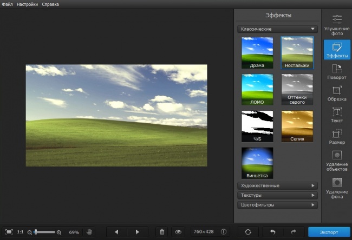Click the 69% zoom value
The width and height of the screenshot is (352, 240).
74,232
